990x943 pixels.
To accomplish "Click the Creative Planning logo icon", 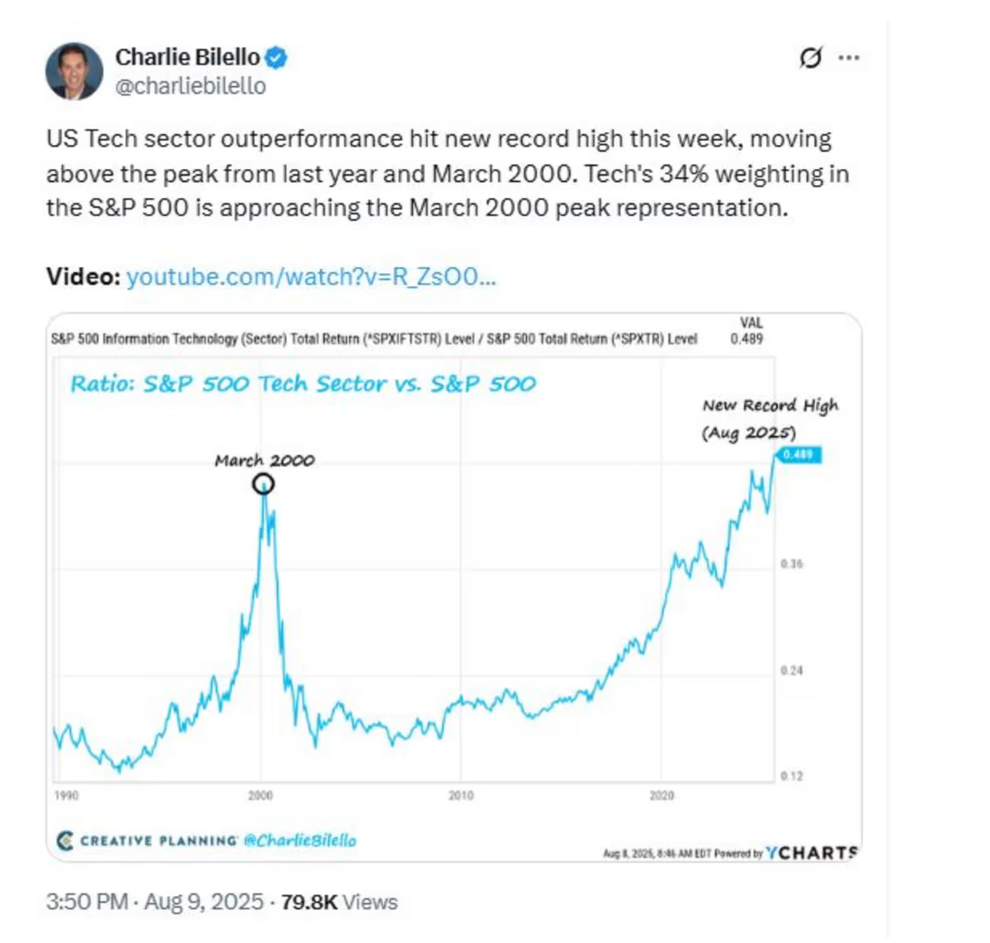I will click(65, 841).
